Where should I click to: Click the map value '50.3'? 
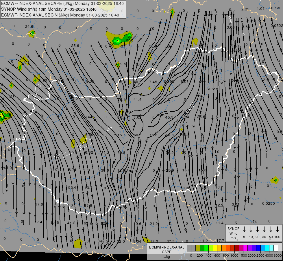tap(169, 135)
